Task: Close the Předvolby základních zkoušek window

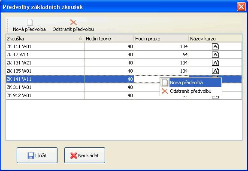Action: click(x=241, y=7)
